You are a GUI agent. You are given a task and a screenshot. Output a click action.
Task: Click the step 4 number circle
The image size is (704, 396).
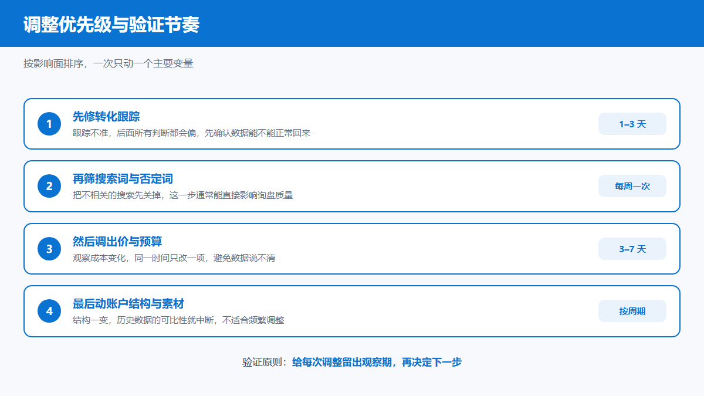point(49,311)
